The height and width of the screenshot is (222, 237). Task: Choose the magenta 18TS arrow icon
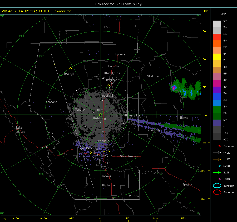point(217,179)
